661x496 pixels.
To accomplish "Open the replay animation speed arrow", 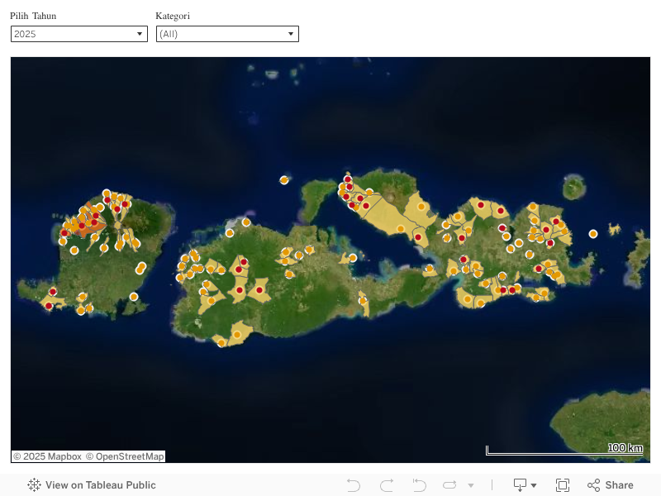I will click(x=471, y=485).
